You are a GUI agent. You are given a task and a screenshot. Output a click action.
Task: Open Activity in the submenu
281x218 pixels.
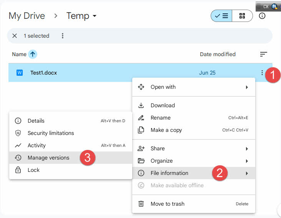coord(71,145)
